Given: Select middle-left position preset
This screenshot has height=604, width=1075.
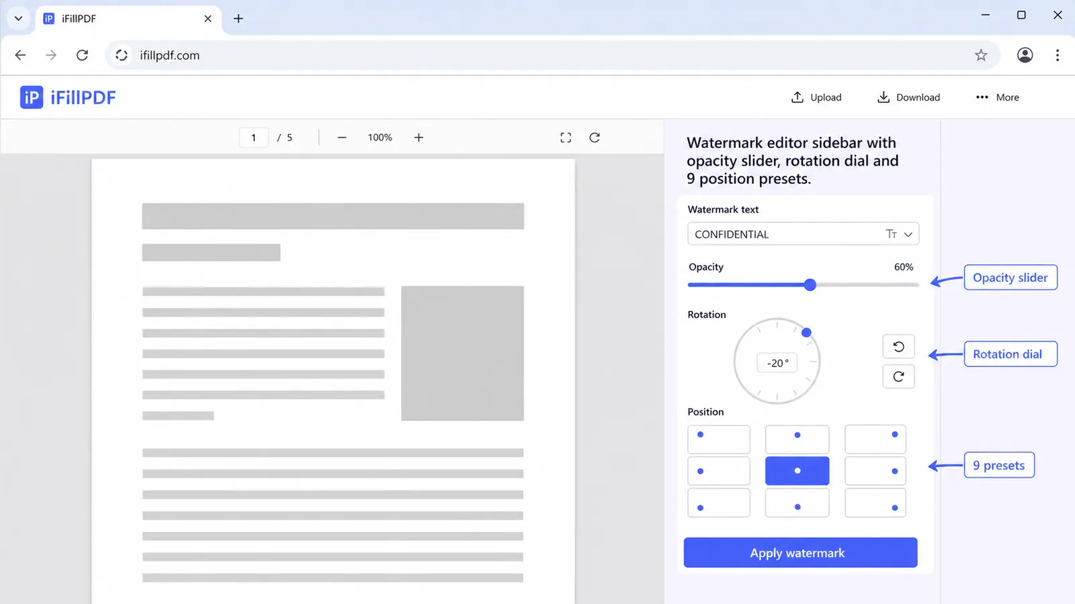Looking at the screenshot, I should pyautogui.click(x=719, y=470).
